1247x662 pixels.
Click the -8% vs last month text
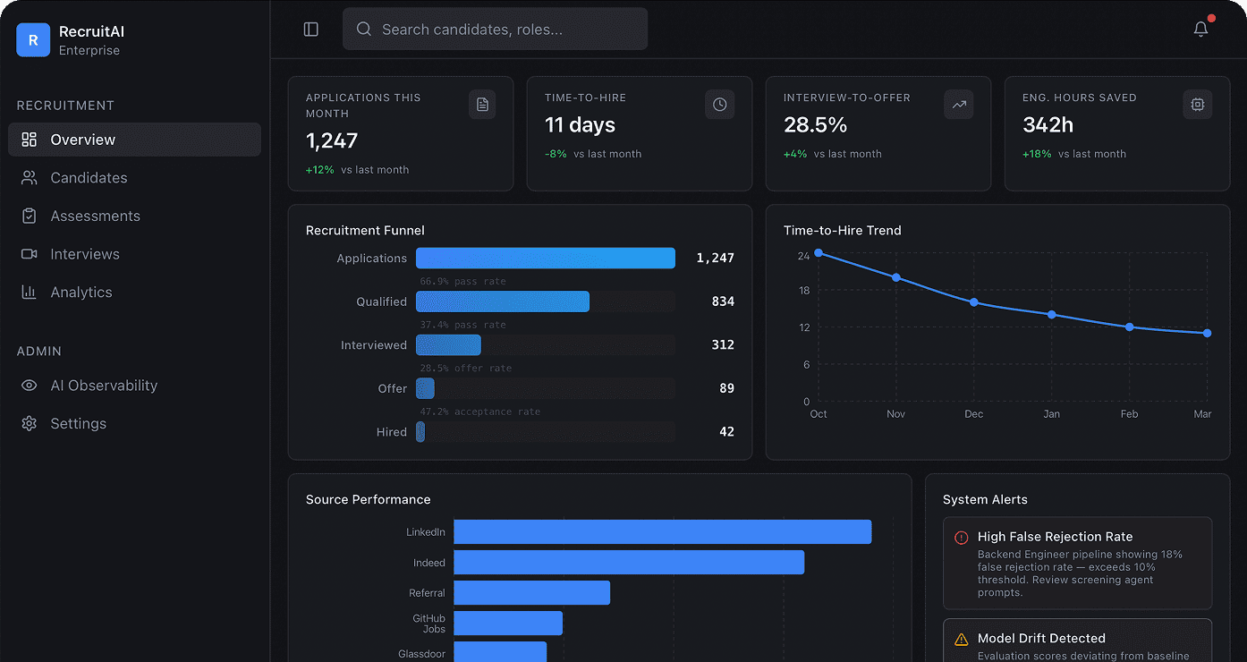point(593,154)
